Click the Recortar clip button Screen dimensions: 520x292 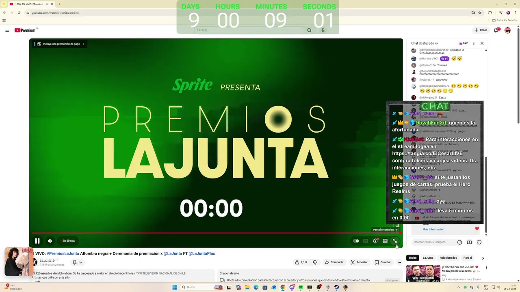359,262
